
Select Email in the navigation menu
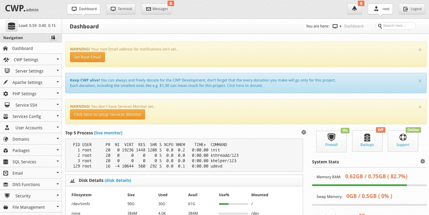(x=31, y=173)
